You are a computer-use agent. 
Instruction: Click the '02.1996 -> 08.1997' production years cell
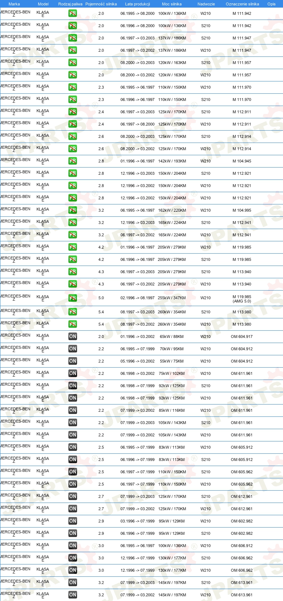click(x=138, y=298)
